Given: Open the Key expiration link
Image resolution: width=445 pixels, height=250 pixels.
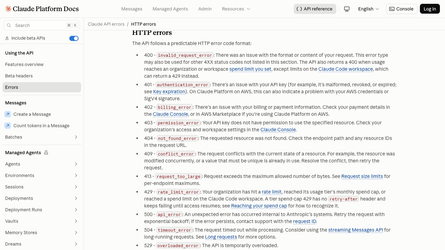Looking at the screenshot, I should 169,92.
